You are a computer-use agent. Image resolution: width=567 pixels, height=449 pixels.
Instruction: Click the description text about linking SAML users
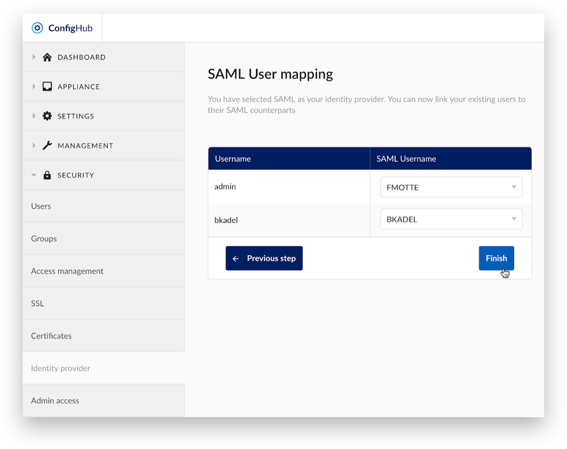pyautogui.click(x=367, y=104)
